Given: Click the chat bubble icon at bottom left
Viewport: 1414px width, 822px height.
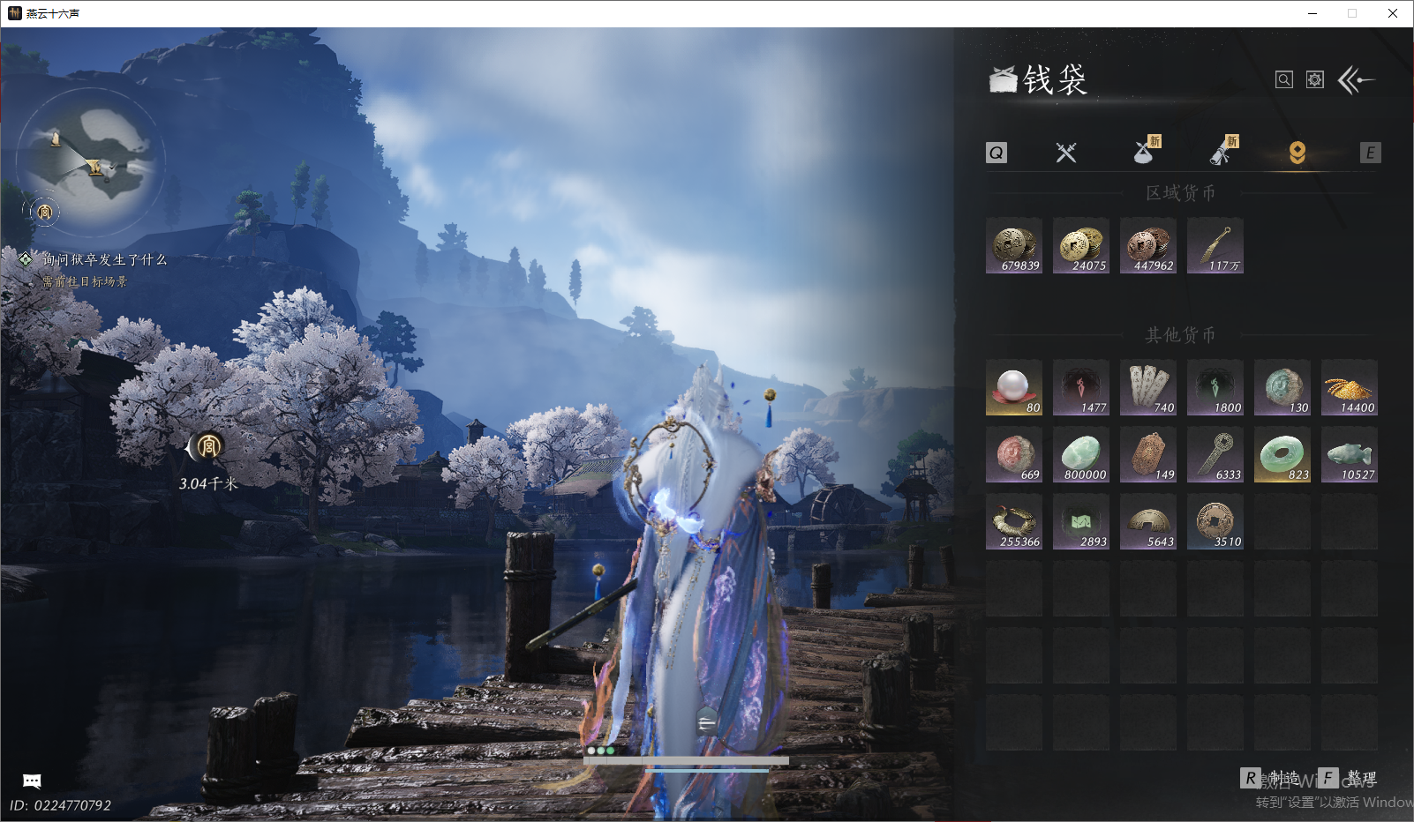Looking at the screenshot, I should tap(32, 781).
